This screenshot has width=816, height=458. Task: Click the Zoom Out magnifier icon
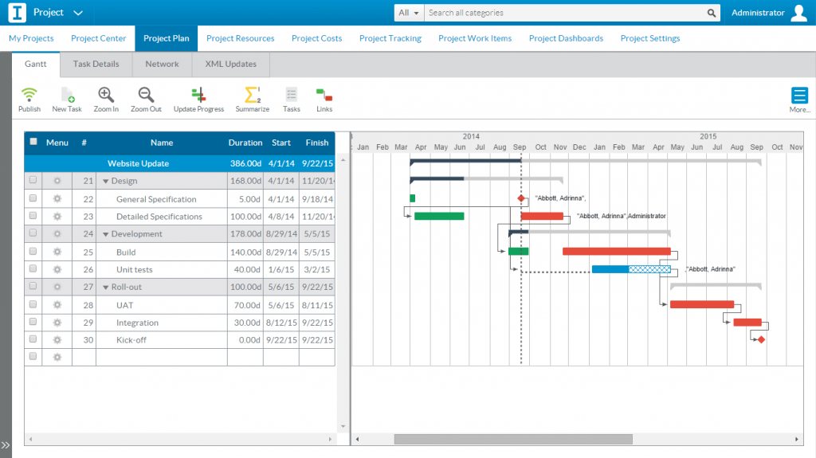[x=146, y=95]
